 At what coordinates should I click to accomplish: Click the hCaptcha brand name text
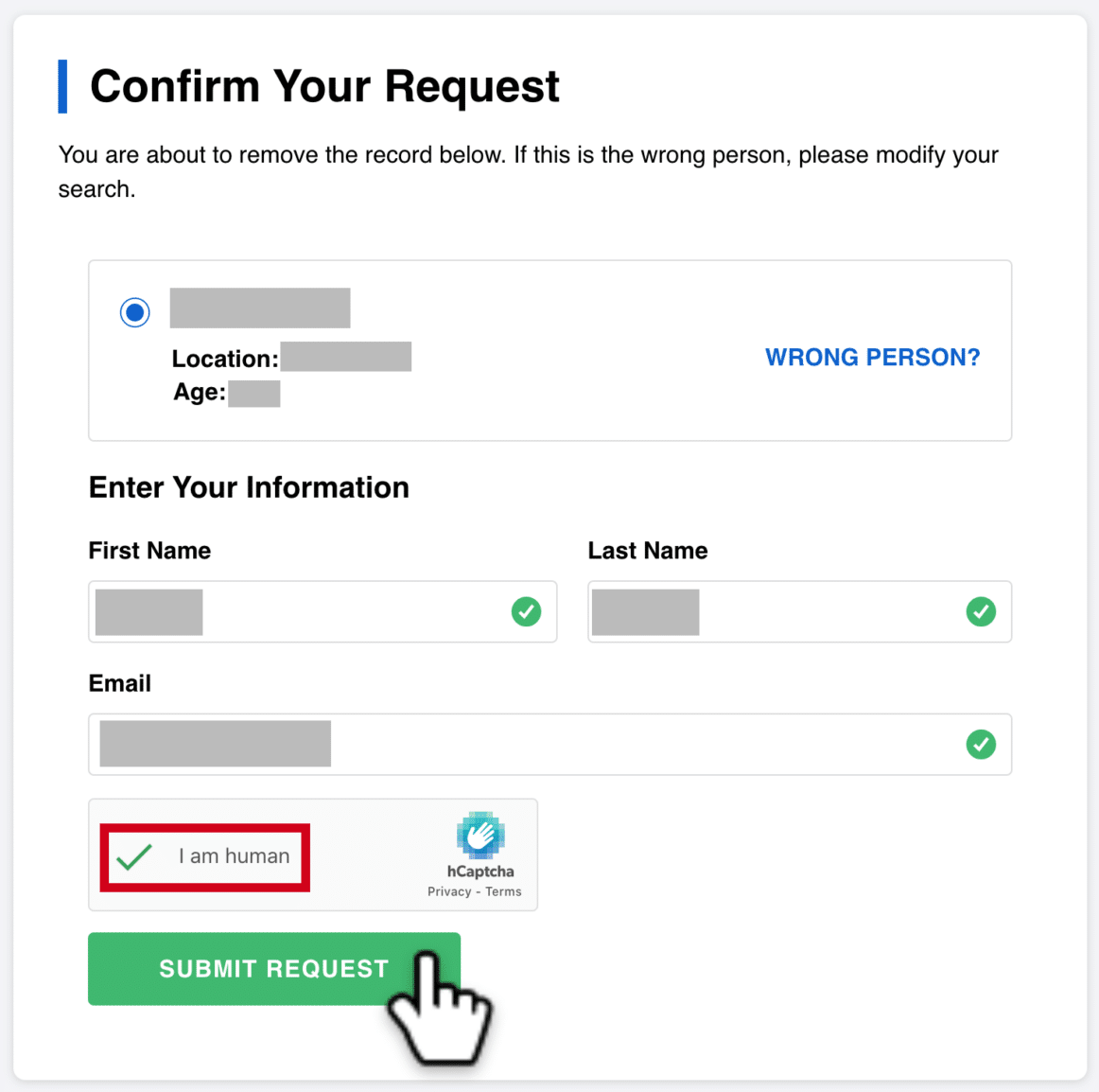pyautogui.click(x=480, y=872)
